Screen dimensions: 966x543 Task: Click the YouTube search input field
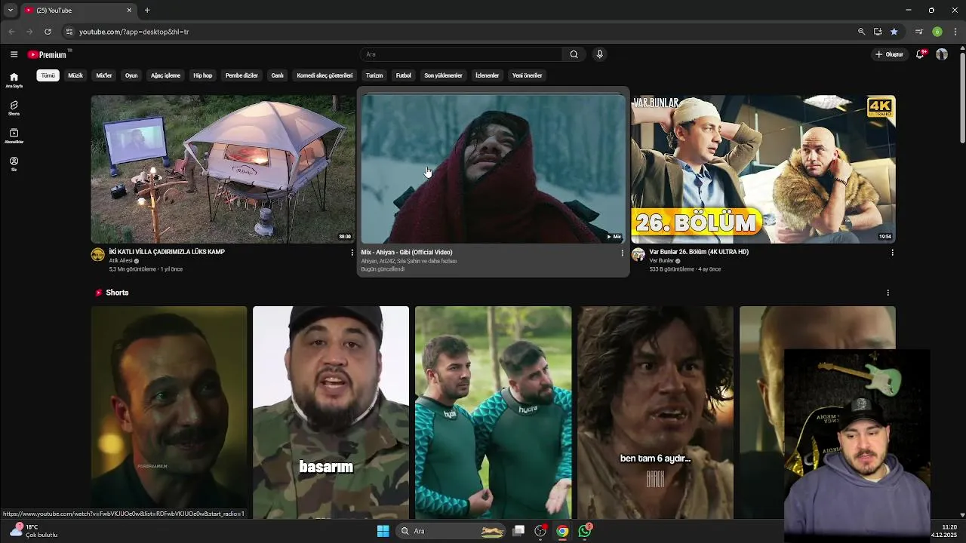[460, 54]
